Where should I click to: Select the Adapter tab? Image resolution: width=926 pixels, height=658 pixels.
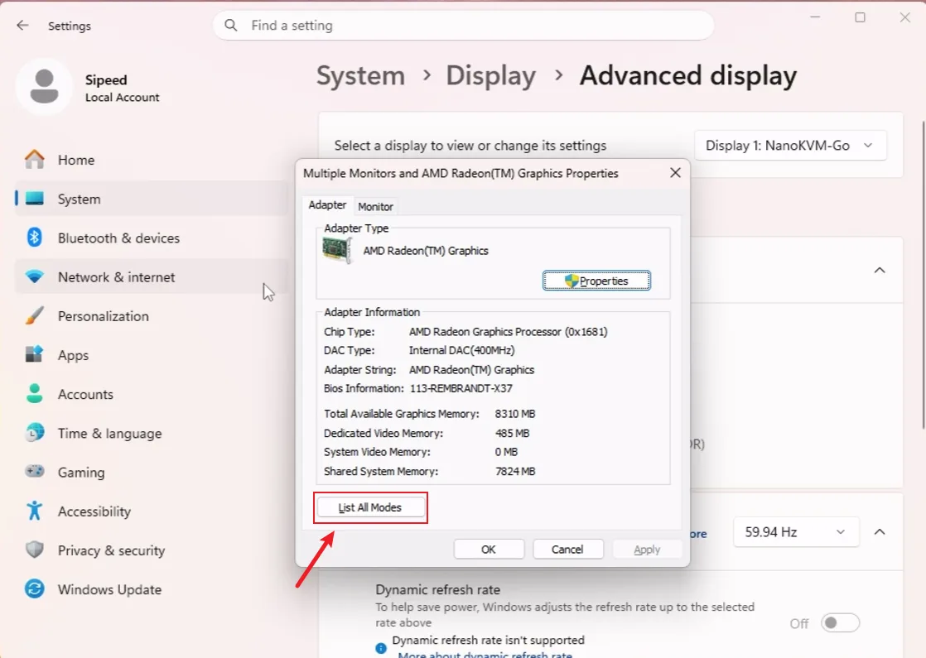[x=327, y=204]
